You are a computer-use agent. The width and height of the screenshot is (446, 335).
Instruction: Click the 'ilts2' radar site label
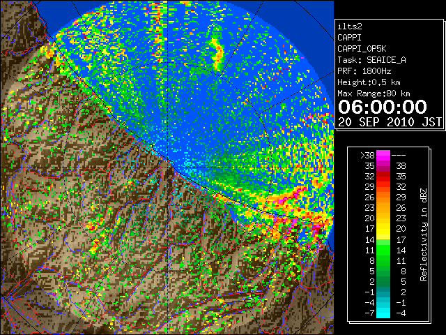(350, 27)
